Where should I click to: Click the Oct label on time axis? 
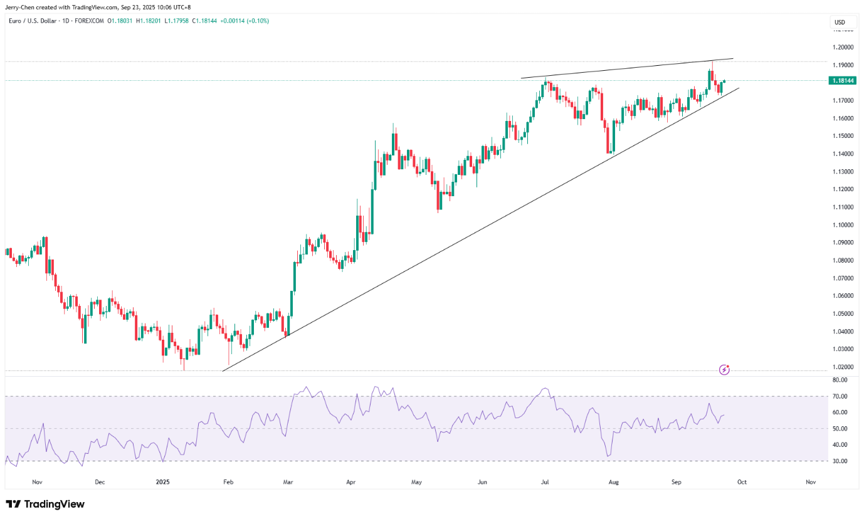pos(742,482)
